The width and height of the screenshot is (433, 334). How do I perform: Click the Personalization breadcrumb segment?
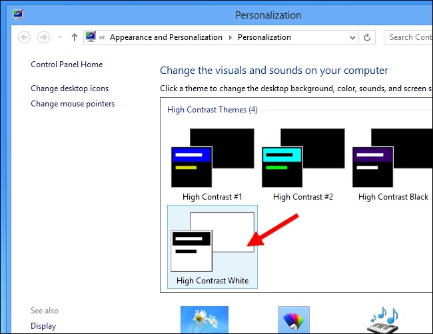[264, 37]
